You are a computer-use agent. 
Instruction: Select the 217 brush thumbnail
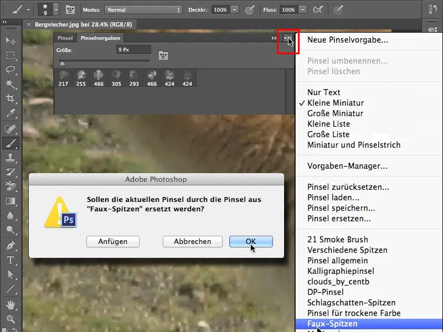pyautogui.click(x=63, y=78)
